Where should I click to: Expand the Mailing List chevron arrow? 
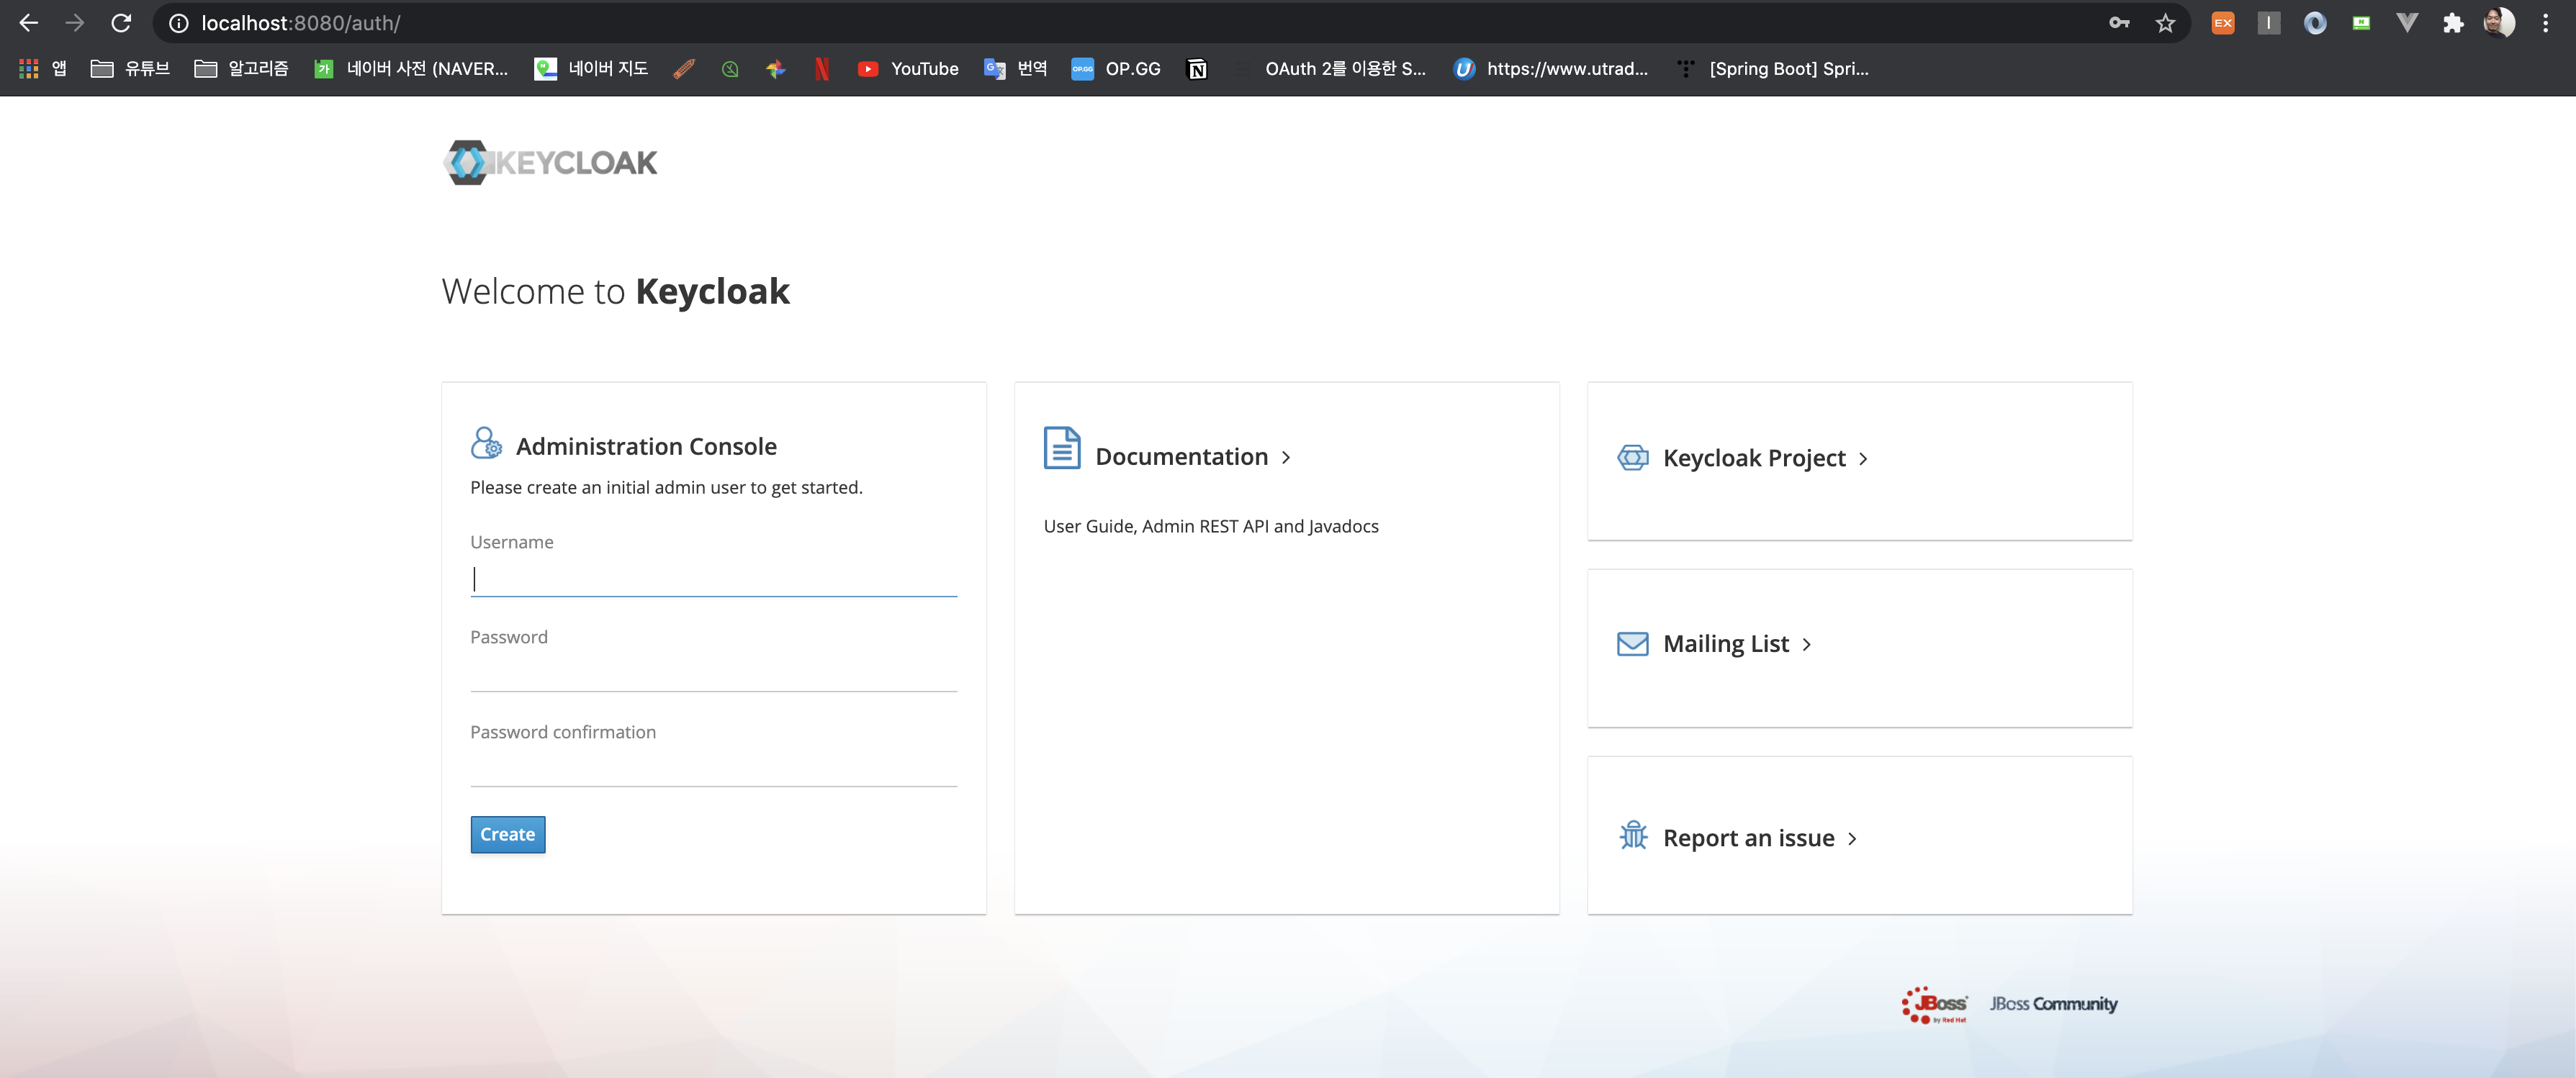[1806, 645]
